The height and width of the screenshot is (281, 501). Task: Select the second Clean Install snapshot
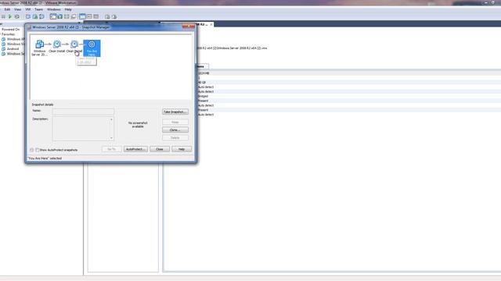click(x=74, y=47)
